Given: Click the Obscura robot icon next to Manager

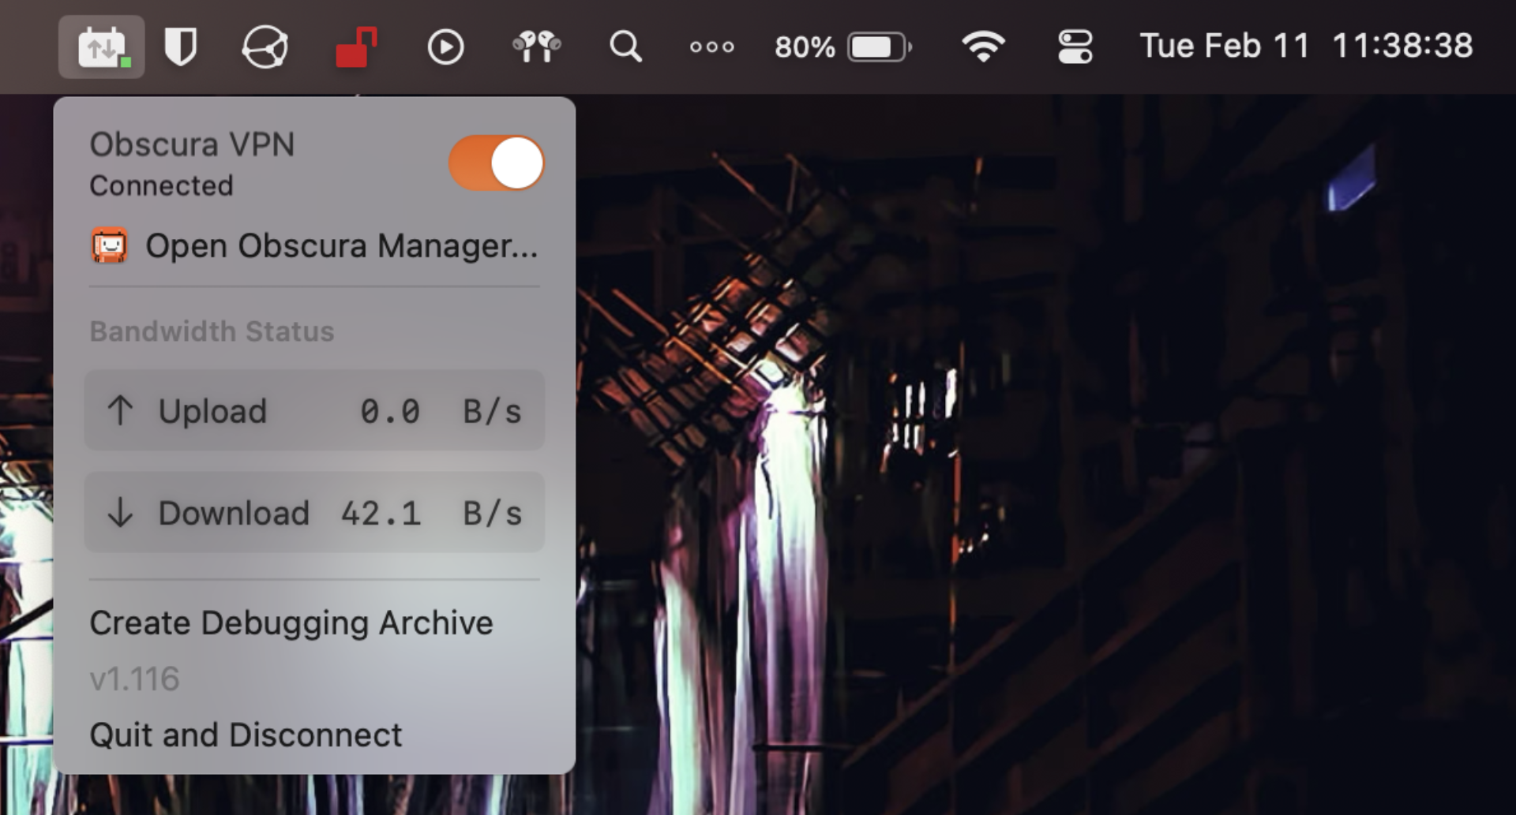Looking at the screenshot, I should pos(109,246).
